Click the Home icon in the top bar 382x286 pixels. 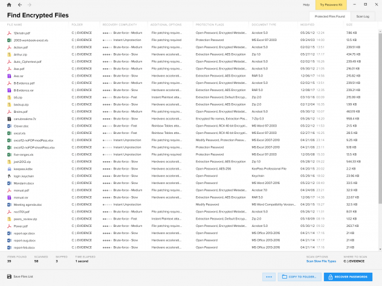(8, 4)
